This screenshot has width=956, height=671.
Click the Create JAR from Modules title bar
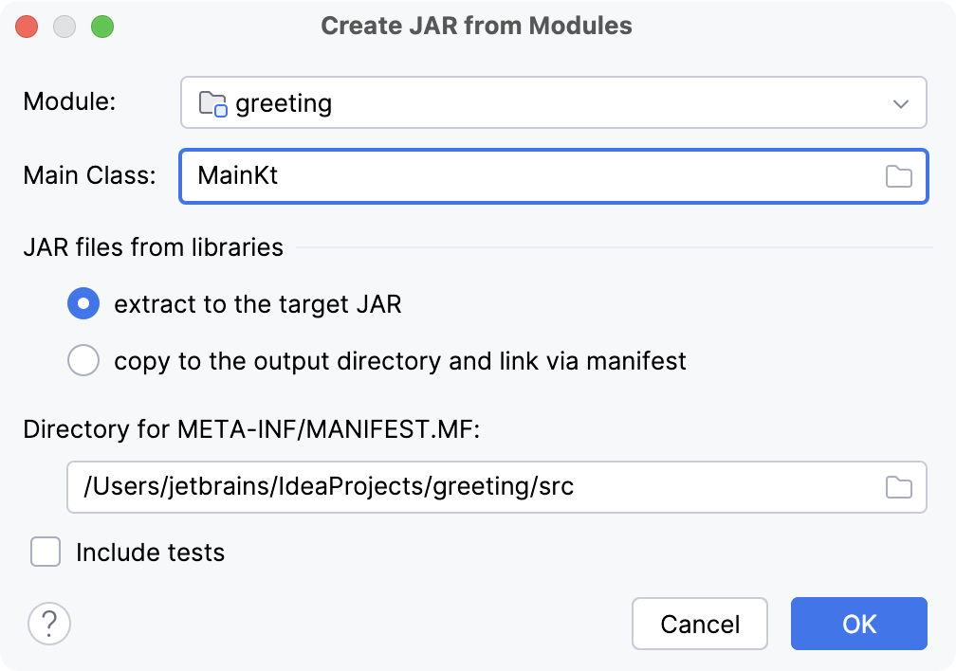(477, 26)
